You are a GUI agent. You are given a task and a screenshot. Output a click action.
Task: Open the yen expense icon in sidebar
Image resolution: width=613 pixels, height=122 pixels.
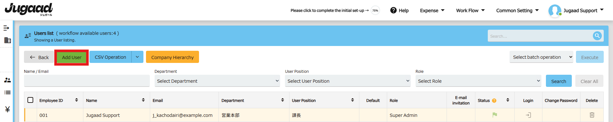pos(7,109)
